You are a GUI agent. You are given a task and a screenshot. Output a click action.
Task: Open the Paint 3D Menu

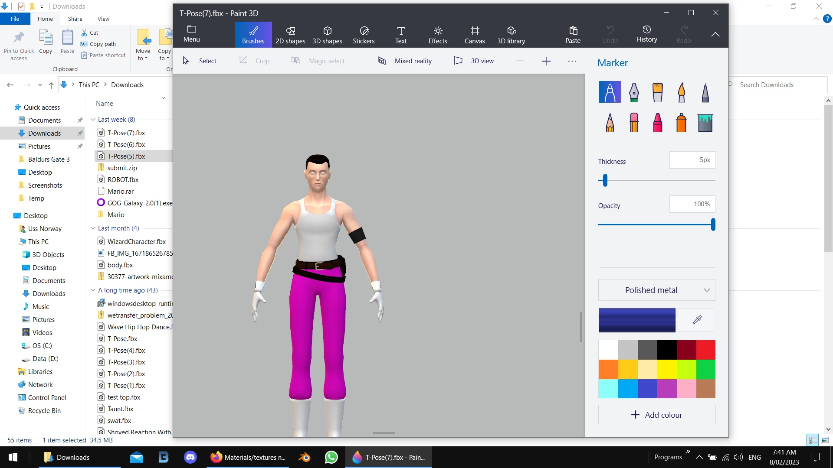(191, 34)
